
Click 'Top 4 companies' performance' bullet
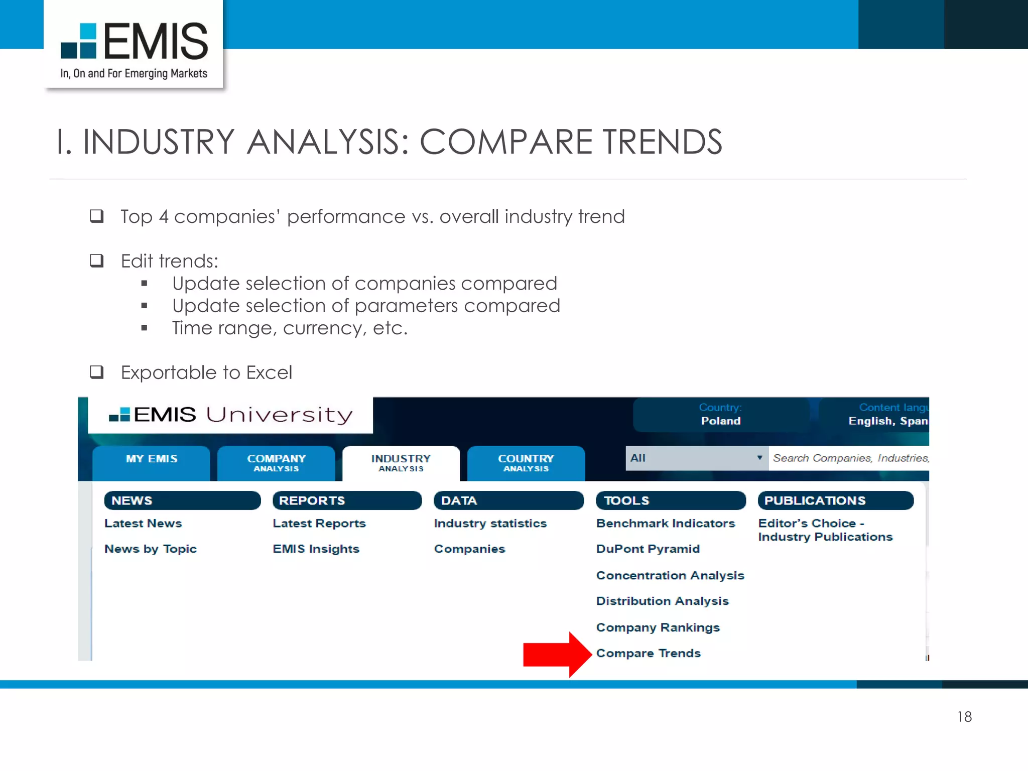tap(372, 217)
